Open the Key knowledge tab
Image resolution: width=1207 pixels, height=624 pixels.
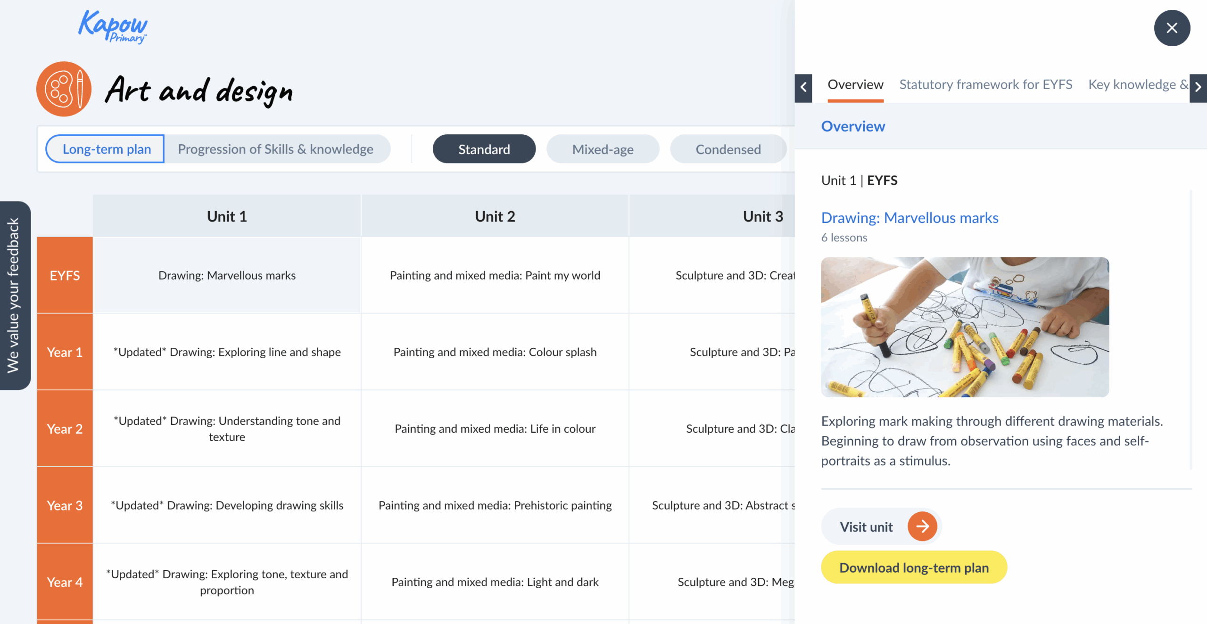1138,84
